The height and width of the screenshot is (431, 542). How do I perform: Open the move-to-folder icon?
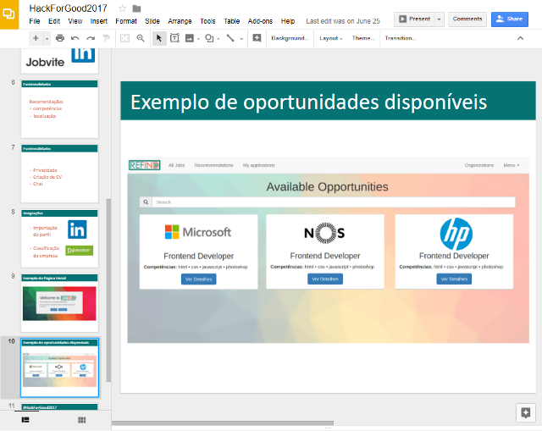(x=137, y=8)
